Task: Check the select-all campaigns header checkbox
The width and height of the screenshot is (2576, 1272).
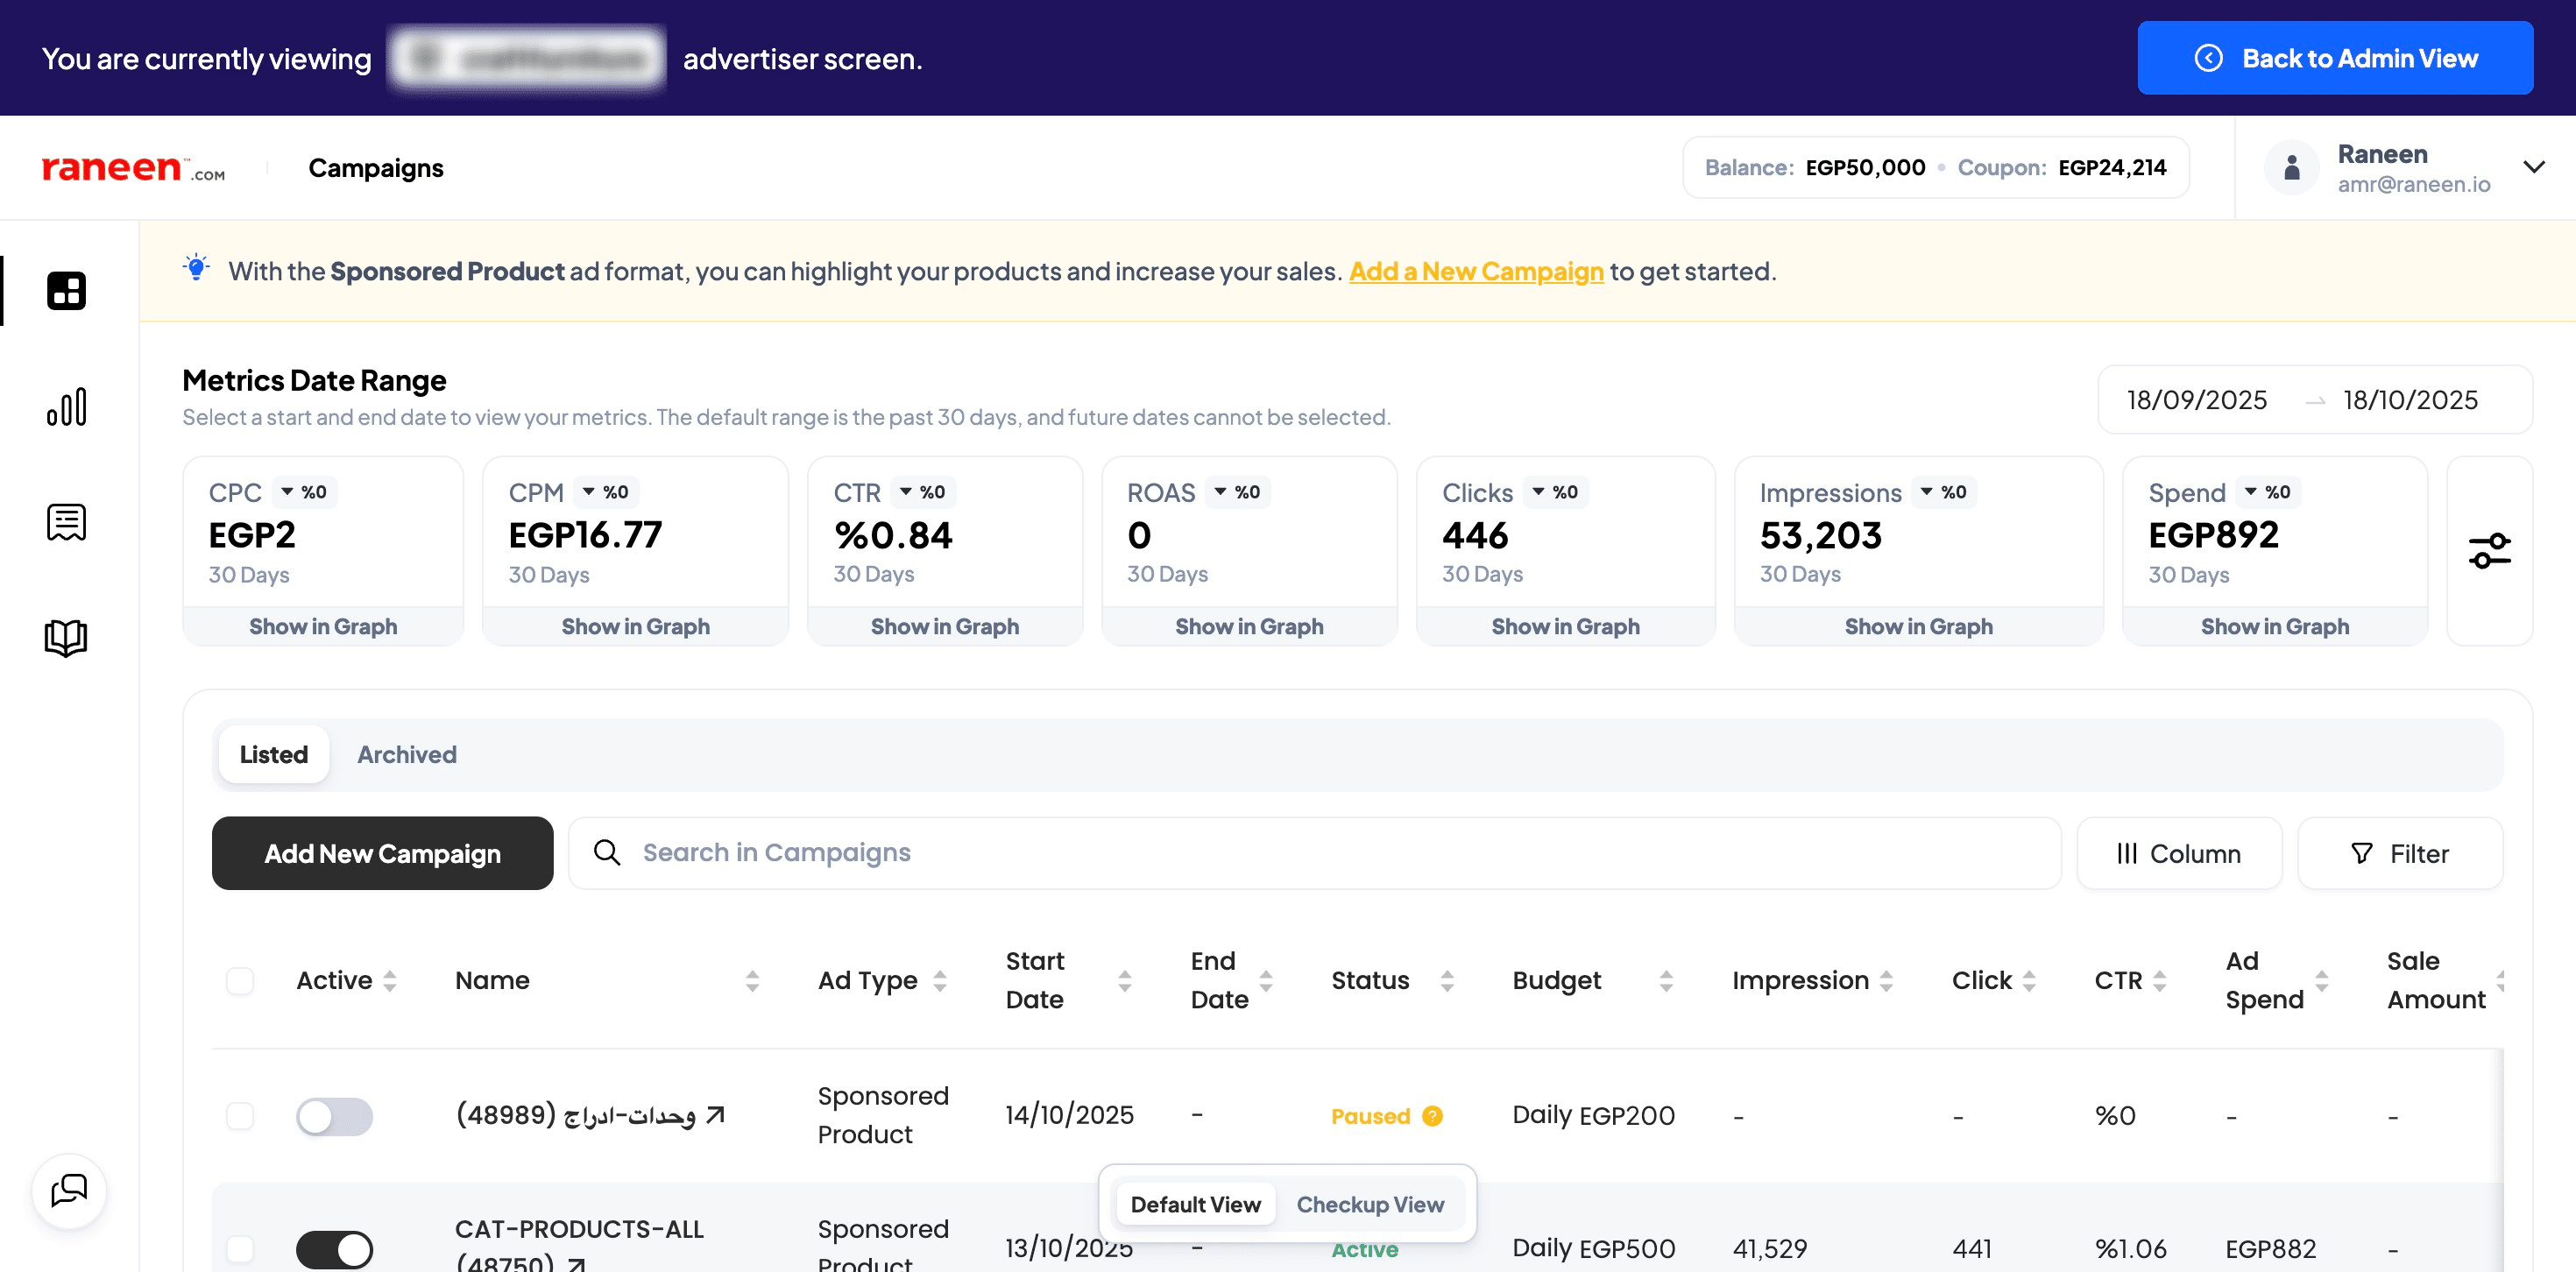Action: tap(240, 980)
